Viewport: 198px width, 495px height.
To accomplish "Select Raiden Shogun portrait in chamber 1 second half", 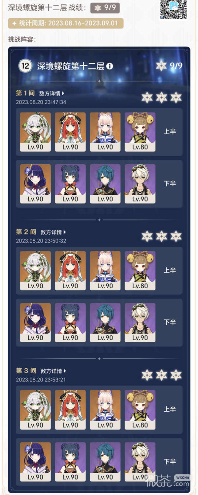I will click(35, 184).
